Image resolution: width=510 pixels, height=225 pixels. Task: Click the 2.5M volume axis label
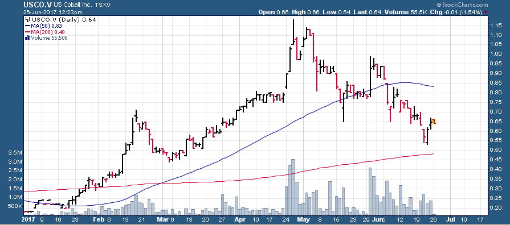[x=15, y=170]
